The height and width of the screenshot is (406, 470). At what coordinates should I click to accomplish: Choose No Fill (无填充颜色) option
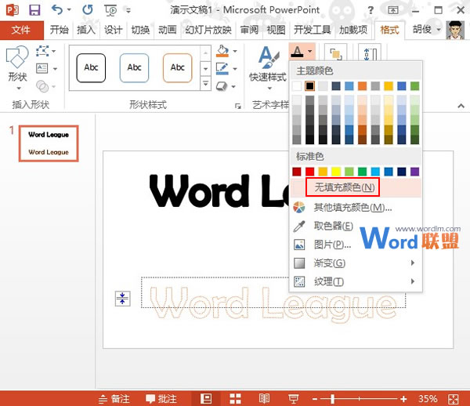356,187
